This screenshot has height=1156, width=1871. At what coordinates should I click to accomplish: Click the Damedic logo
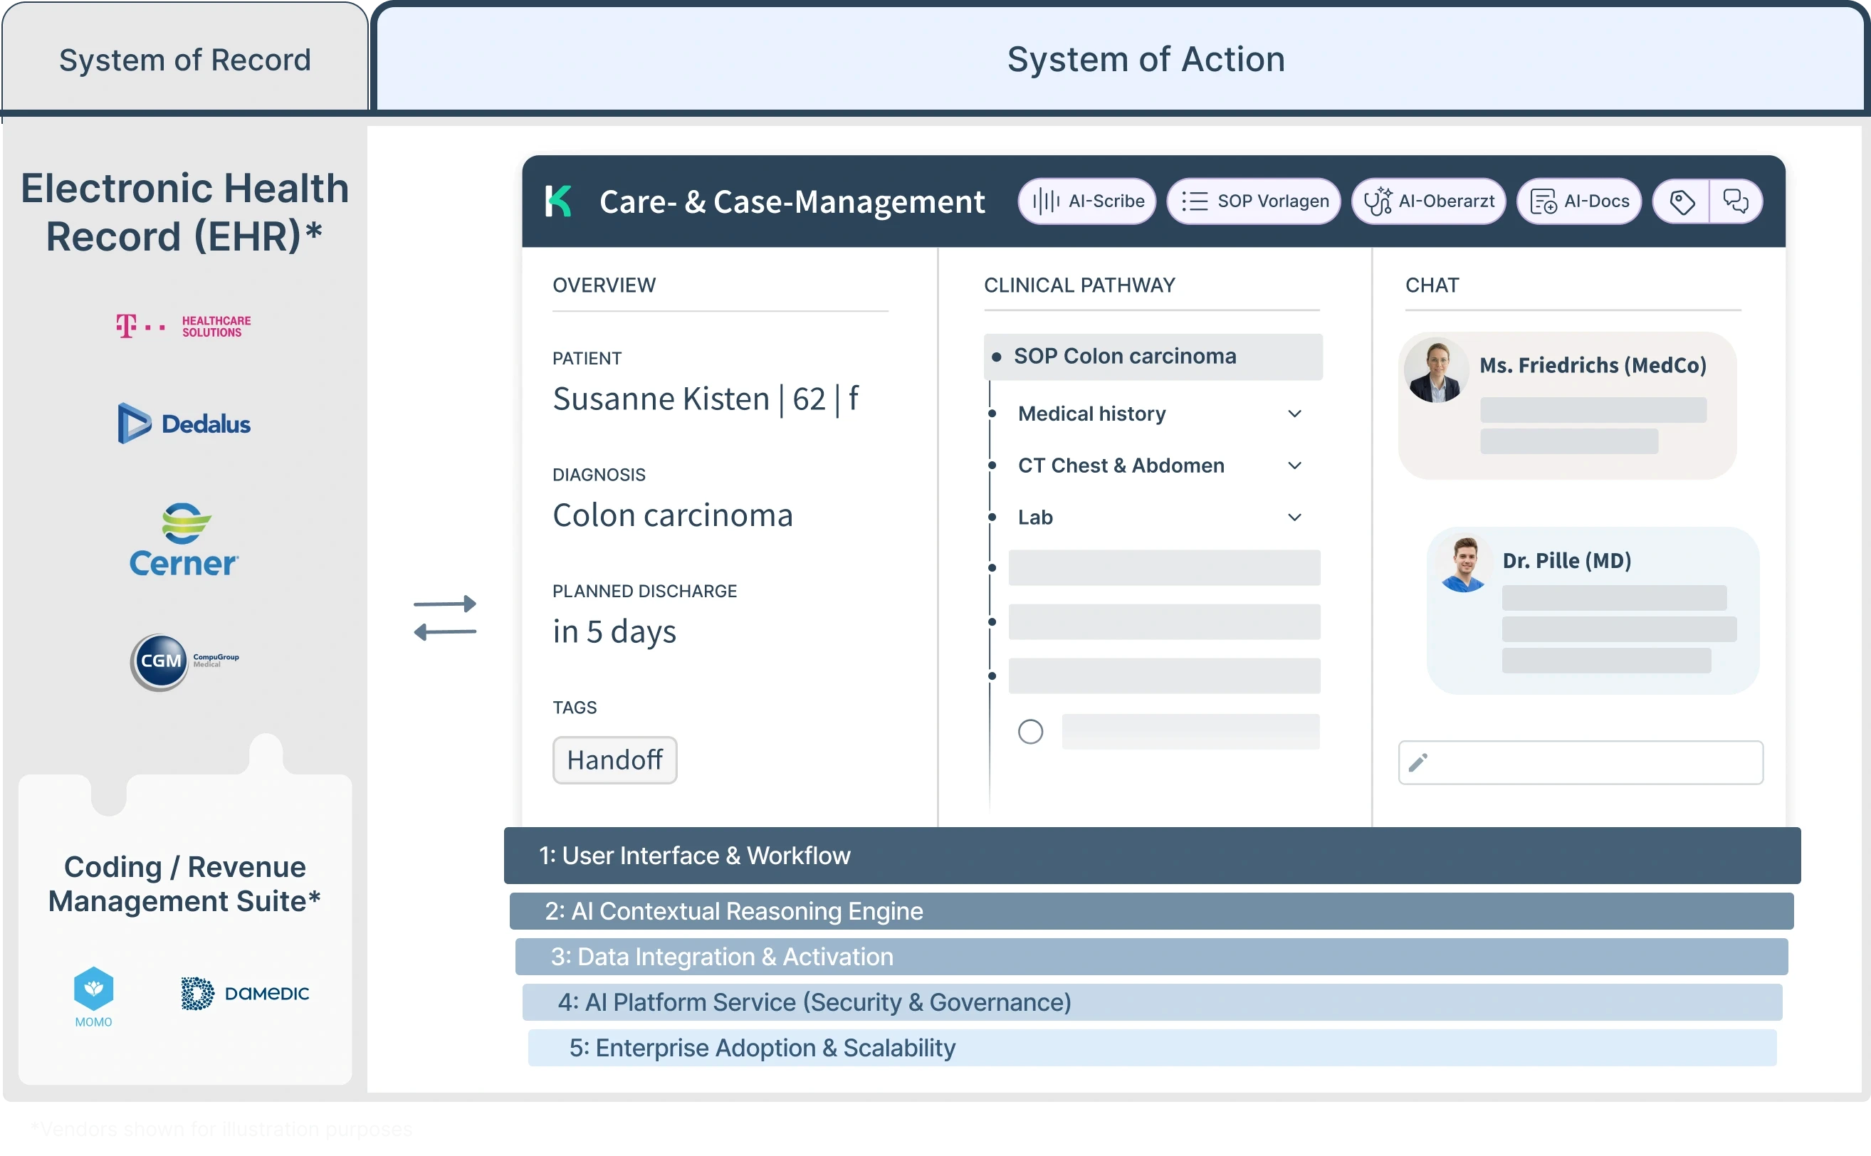click(x=246, y=993)
